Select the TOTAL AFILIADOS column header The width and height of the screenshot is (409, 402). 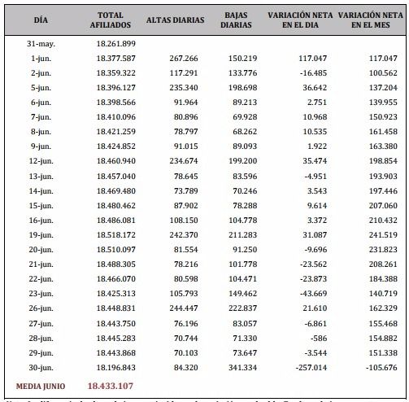coord(111,20)
